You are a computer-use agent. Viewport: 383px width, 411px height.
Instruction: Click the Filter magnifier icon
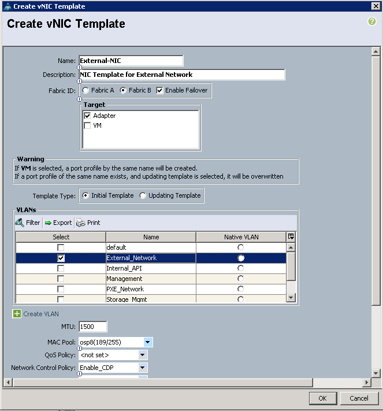(20, 223)
